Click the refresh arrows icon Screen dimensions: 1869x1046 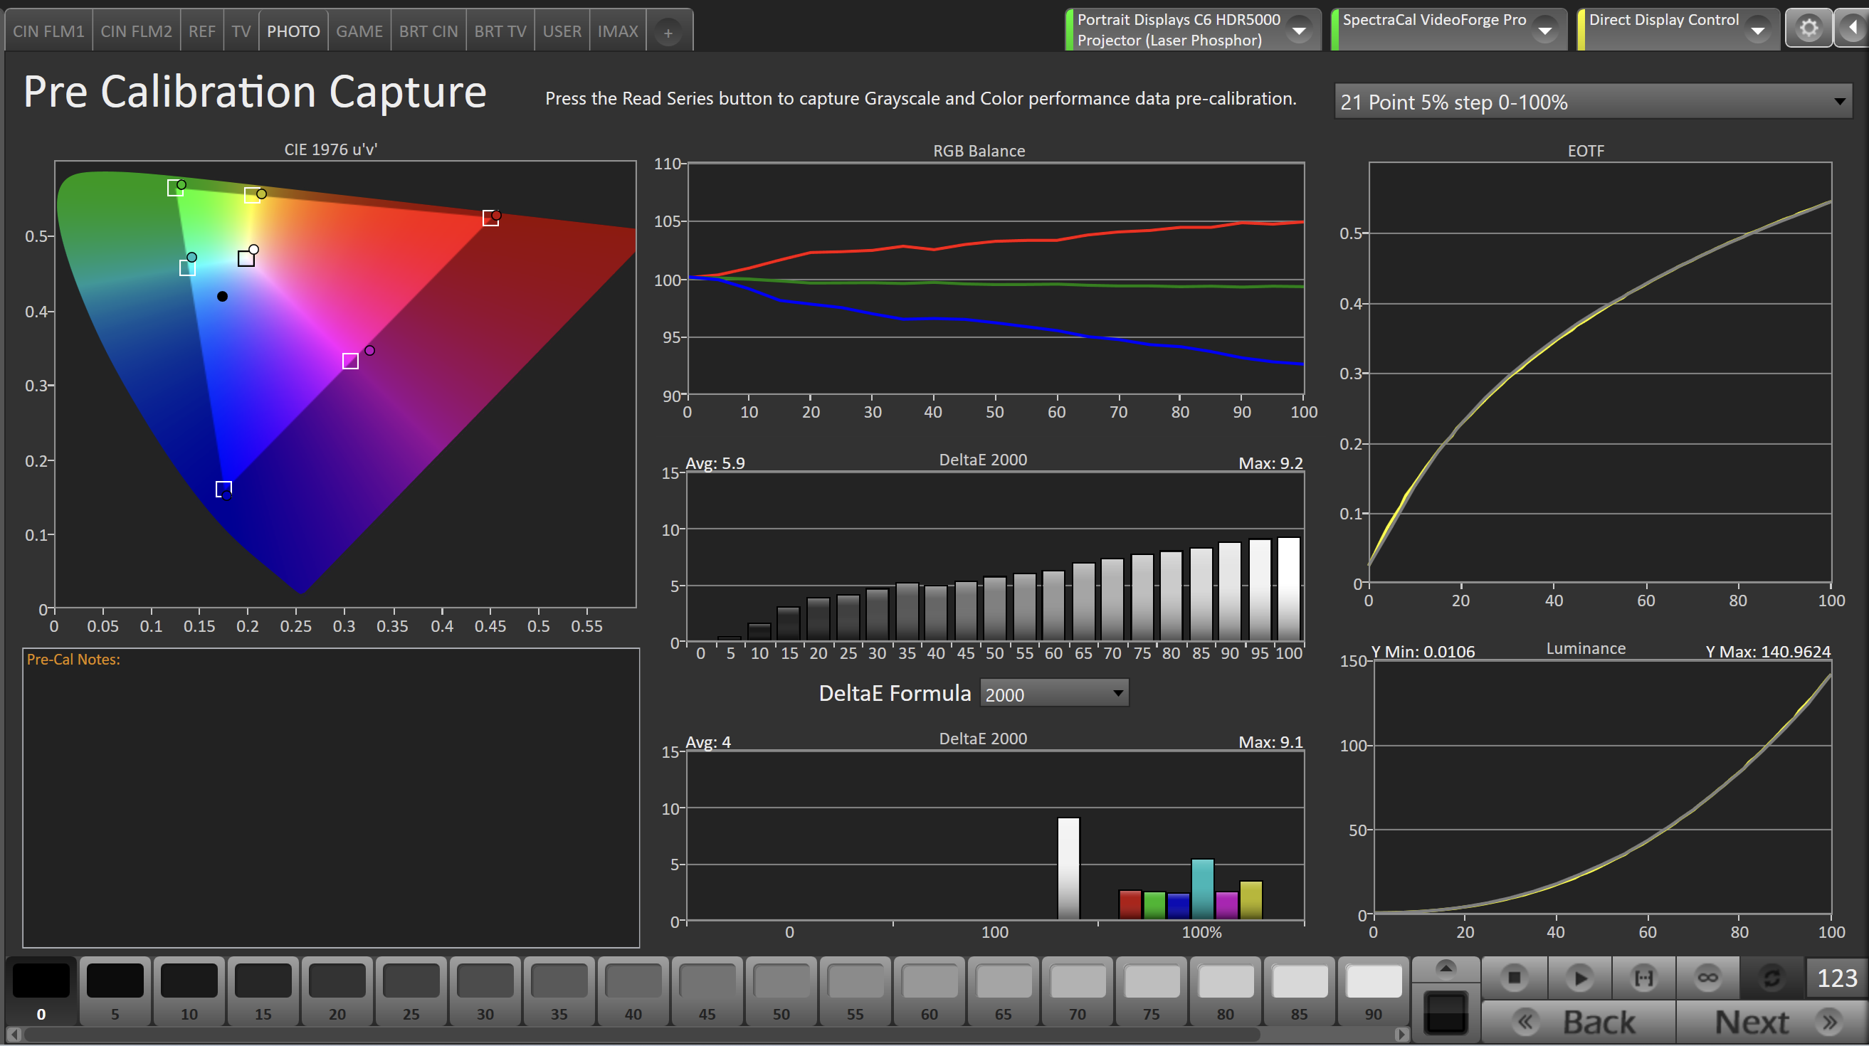tap(1771, 978)
